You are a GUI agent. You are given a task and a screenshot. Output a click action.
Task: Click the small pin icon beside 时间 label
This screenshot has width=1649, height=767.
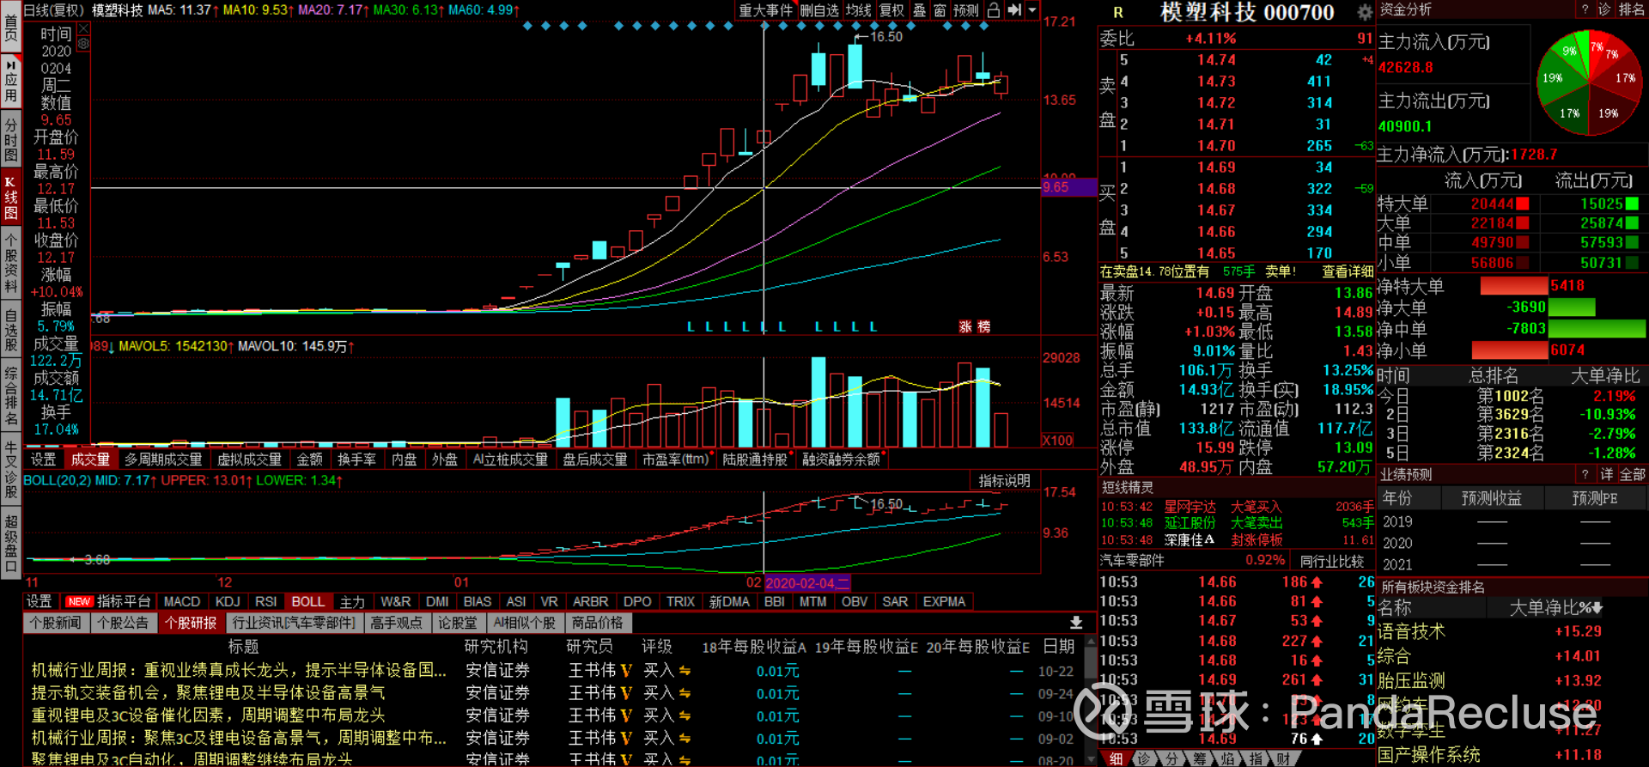coord(83,29)
